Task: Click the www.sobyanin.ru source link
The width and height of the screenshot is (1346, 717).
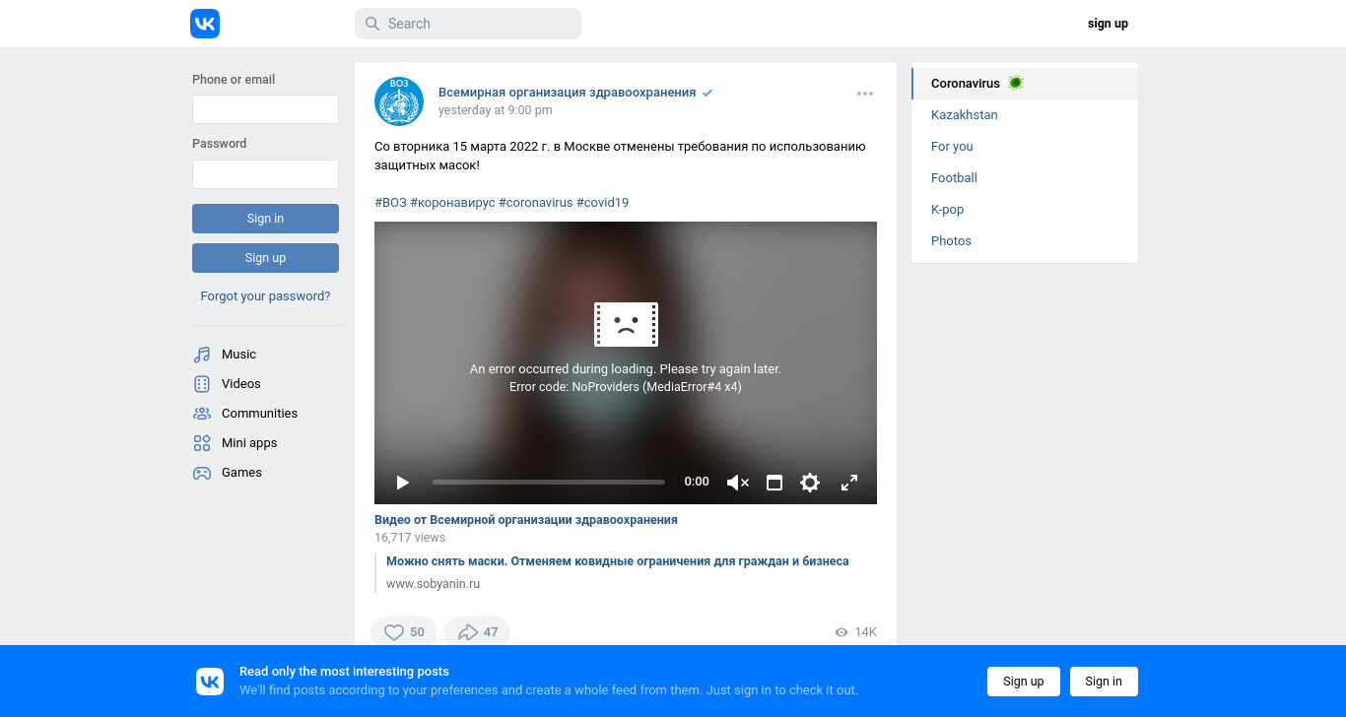Action: point(433,584)
